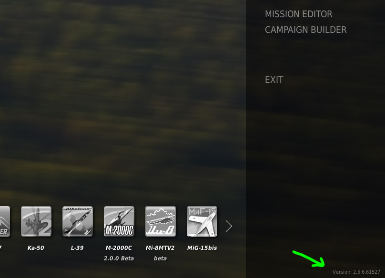Select the partially visible module icon ending in ER
Image resolution: width=385 pixels, height=278 pixels.
[x=5, y=221]
